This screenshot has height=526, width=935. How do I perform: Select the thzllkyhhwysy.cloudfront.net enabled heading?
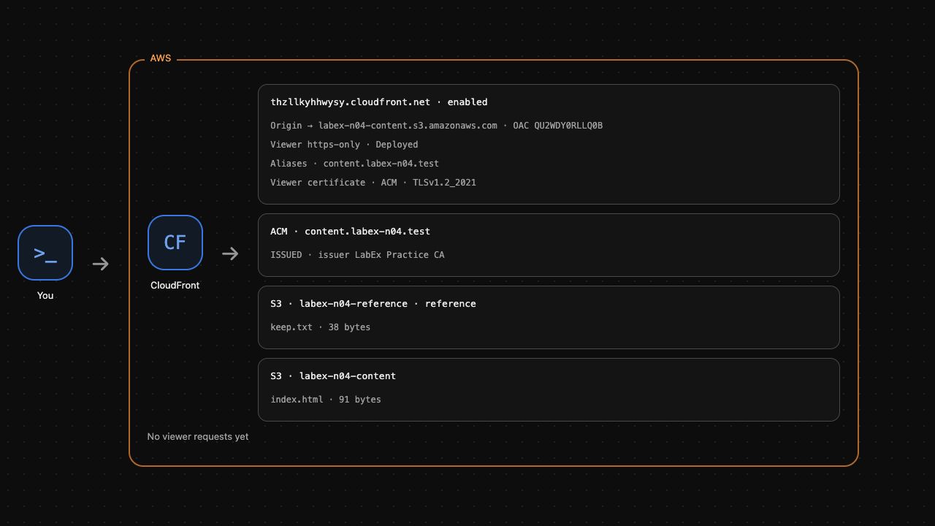click(x=379, y=102)
